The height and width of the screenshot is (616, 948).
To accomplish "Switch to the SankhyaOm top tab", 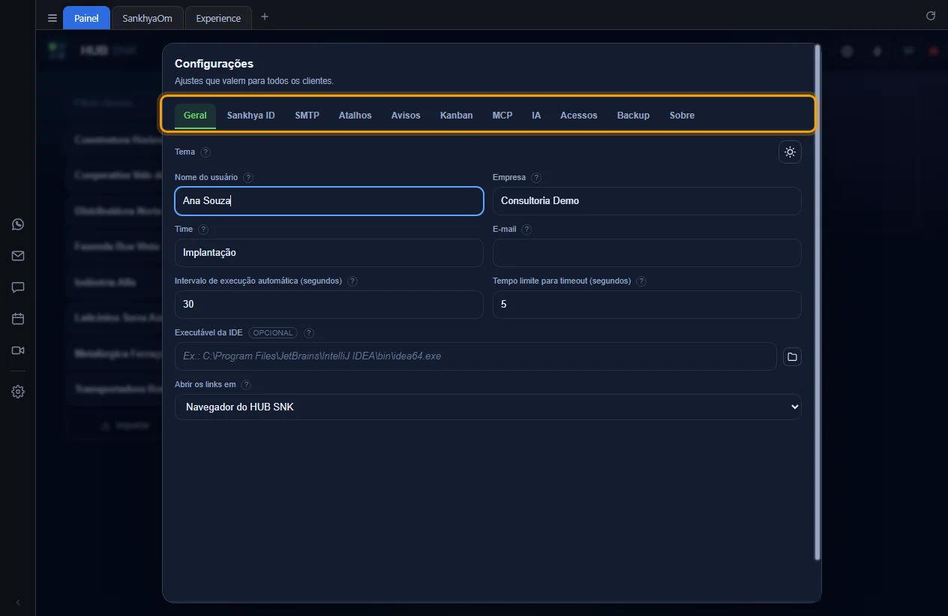I will pos(147,18).
